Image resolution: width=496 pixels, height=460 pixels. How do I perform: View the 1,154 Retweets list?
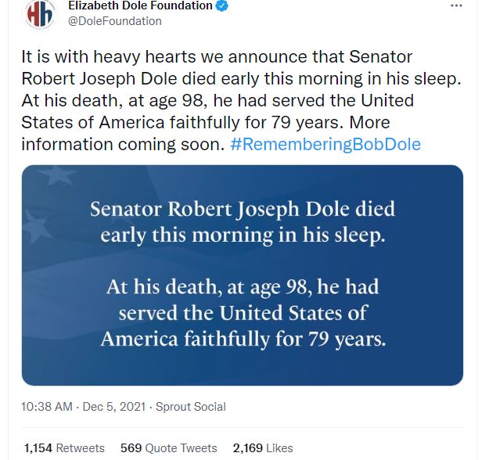pos(64,448)
